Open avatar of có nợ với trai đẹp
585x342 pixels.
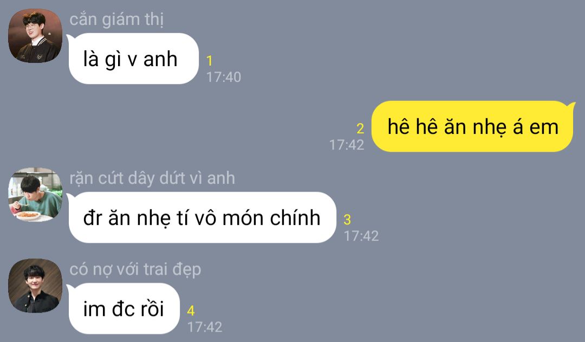coord(35,286)
